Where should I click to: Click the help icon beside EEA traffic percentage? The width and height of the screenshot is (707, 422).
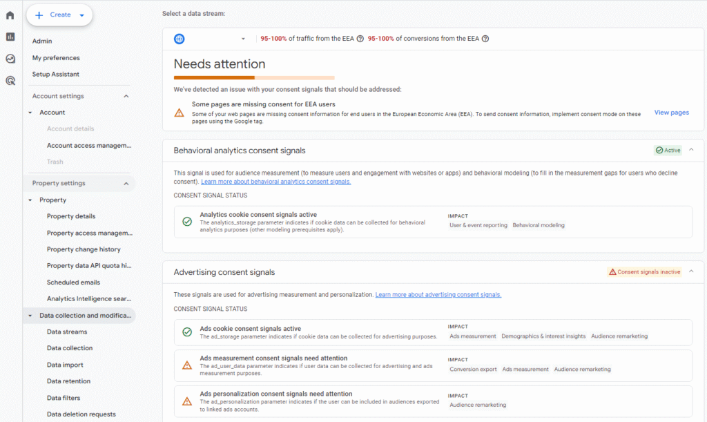[x=362, y=39]
